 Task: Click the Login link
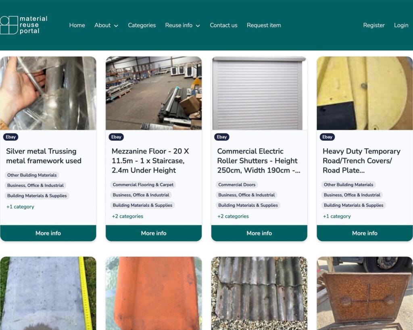pos(401,25)
